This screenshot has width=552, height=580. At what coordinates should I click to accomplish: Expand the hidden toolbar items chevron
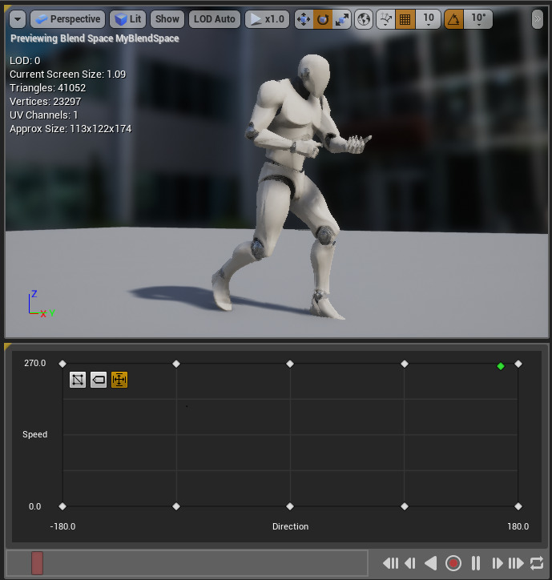(x=538, y=19)
